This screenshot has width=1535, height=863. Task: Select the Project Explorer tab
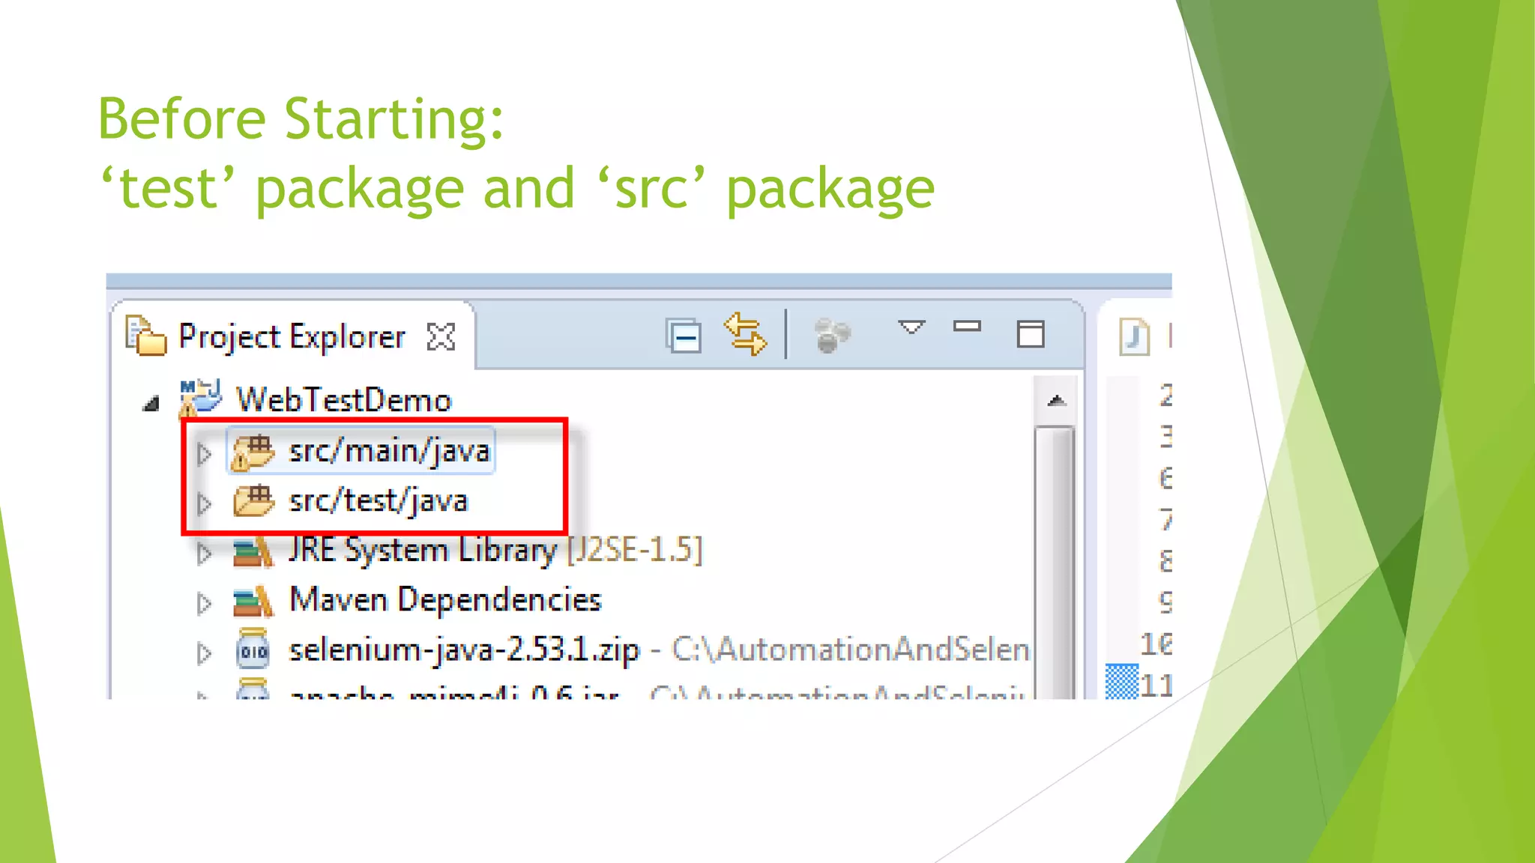point(291,337)
